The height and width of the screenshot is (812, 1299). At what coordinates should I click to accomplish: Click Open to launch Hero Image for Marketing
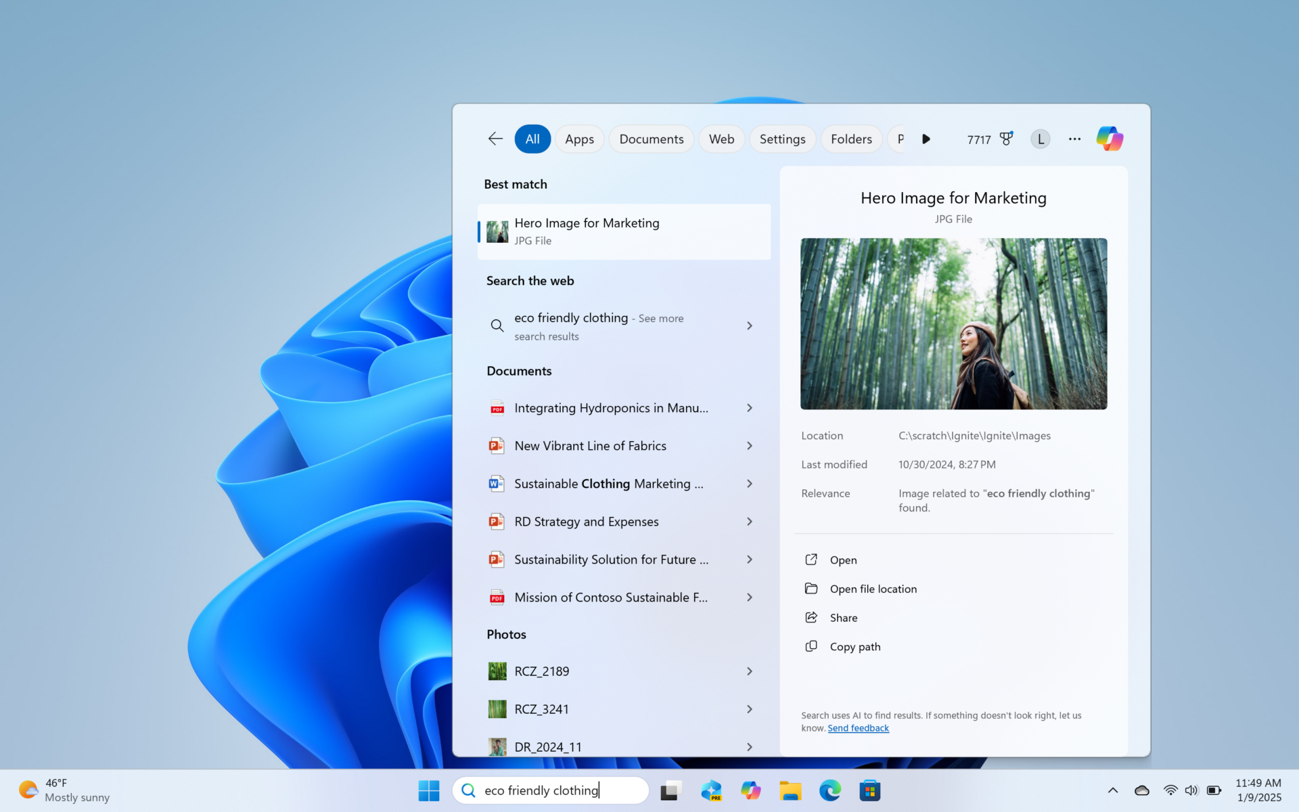(x=843, y=560)
